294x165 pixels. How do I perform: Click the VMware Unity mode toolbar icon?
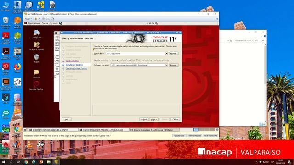point(52,19)
